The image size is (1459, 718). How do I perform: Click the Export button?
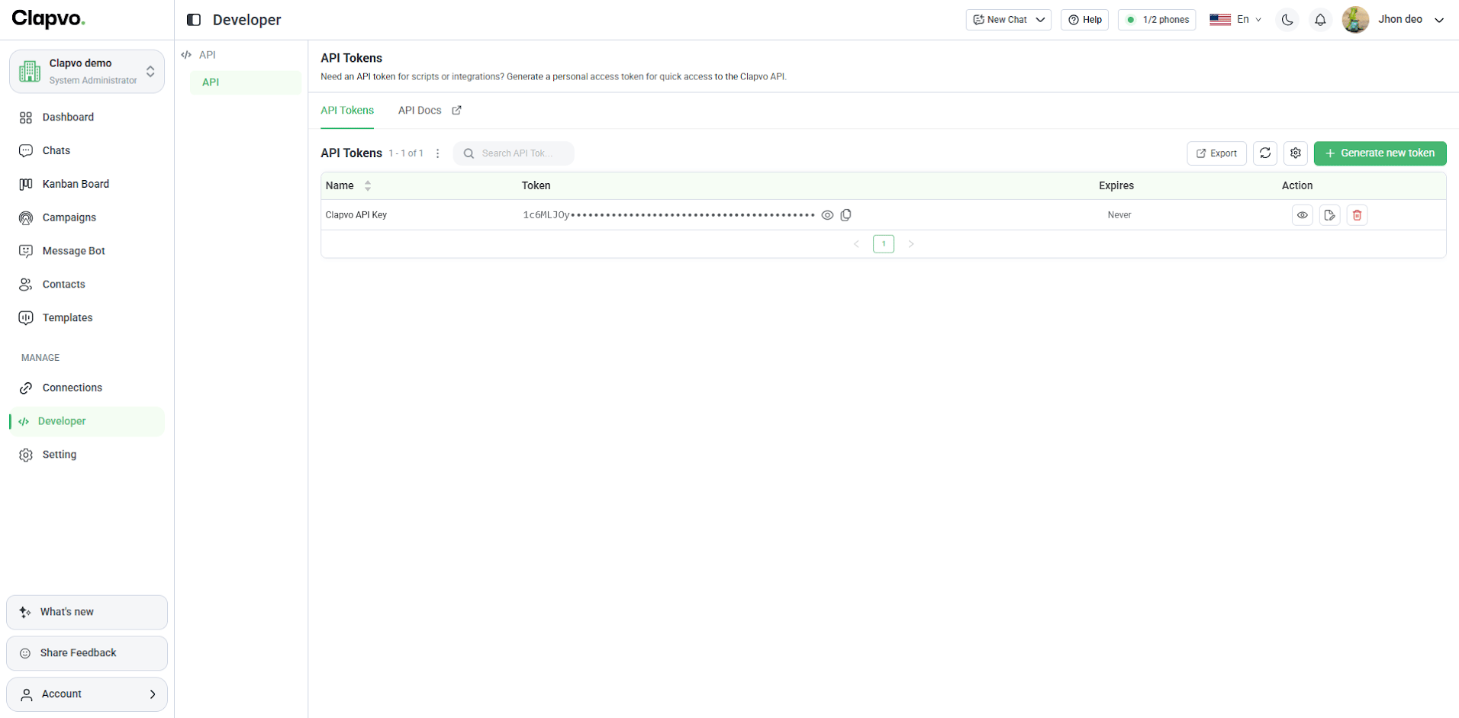(x=1216, y=153)
